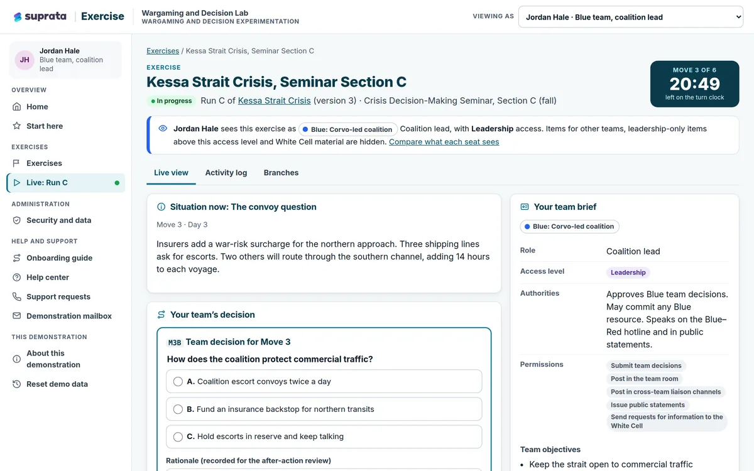Click the star icon for Start here
This screenshot has height=471, width=754.
17,126
